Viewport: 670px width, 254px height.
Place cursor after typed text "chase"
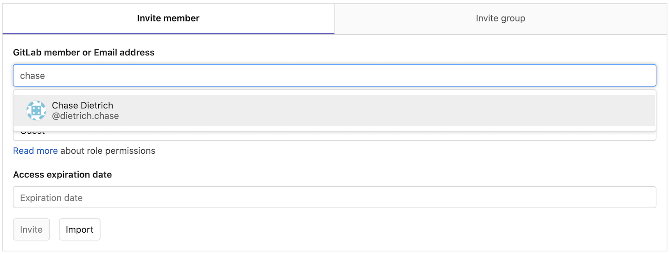[x=46, y=76]
